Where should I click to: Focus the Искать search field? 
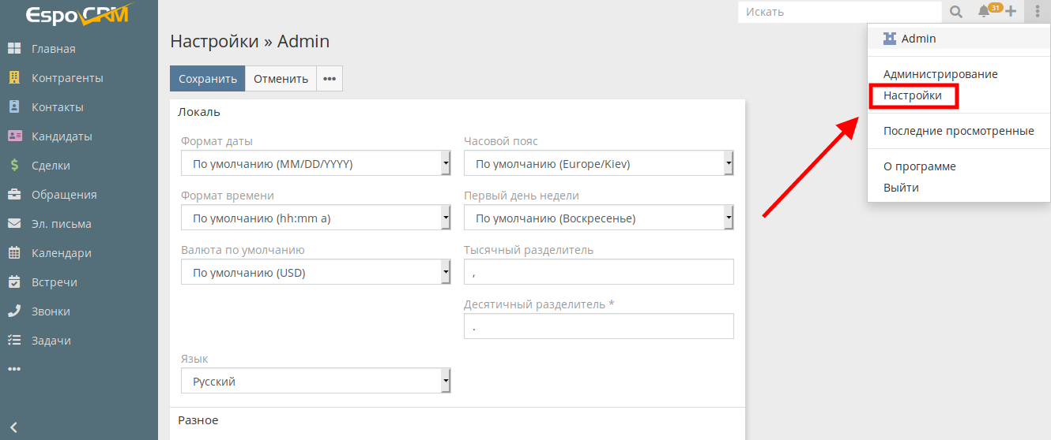tap(840, 12)
